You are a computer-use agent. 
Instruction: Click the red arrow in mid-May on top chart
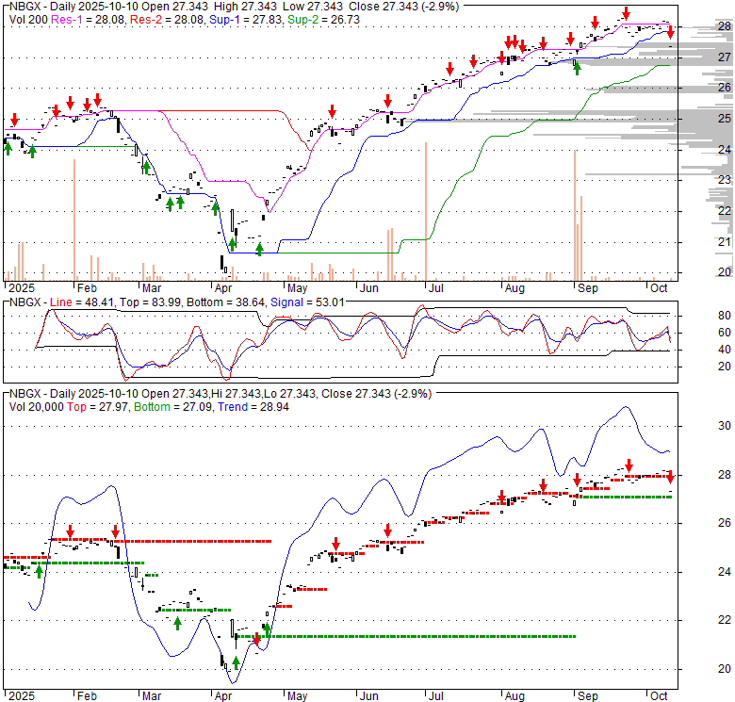pos(331,109)
